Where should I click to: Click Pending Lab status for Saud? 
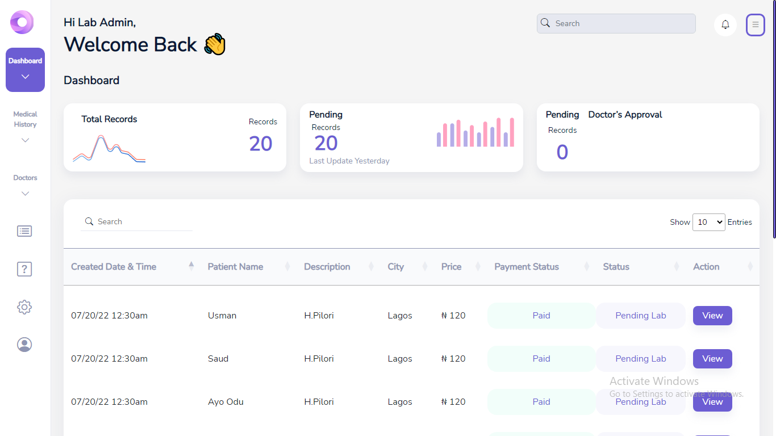[641, 359]
